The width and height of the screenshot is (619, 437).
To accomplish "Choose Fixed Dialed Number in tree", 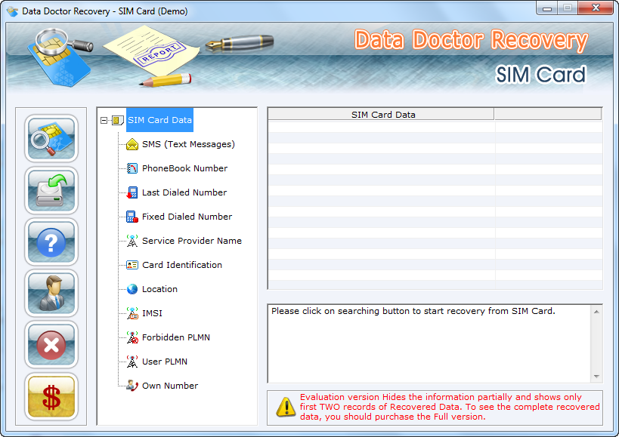I will (187, 217).
